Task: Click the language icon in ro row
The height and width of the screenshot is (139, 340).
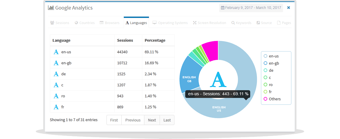Action: tap(56, 96)
